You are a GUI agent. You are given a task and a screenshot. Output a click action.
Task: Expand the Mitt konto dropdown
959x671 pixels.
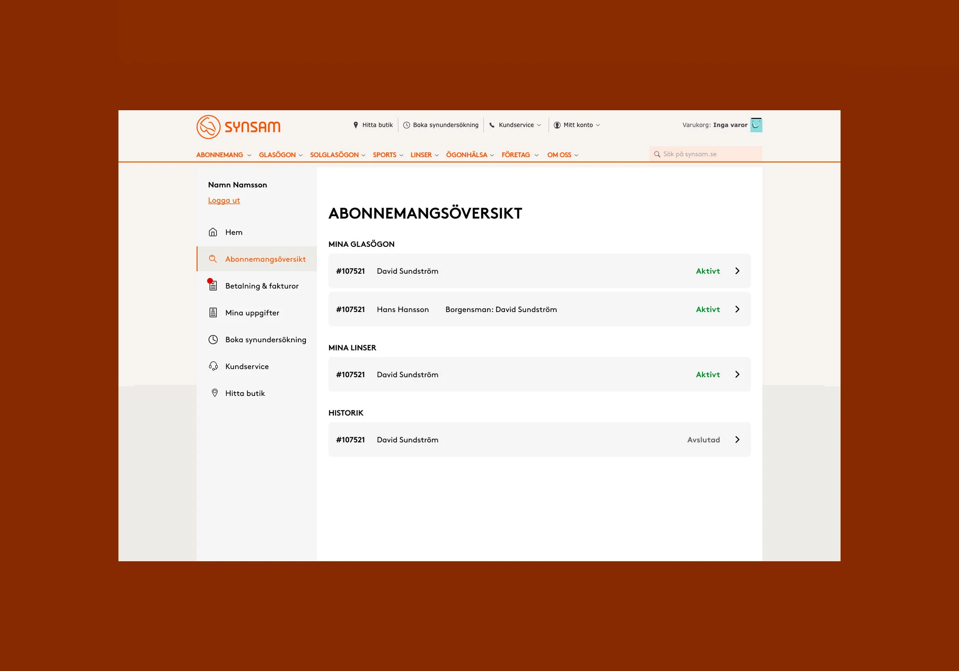click(577, 125)
